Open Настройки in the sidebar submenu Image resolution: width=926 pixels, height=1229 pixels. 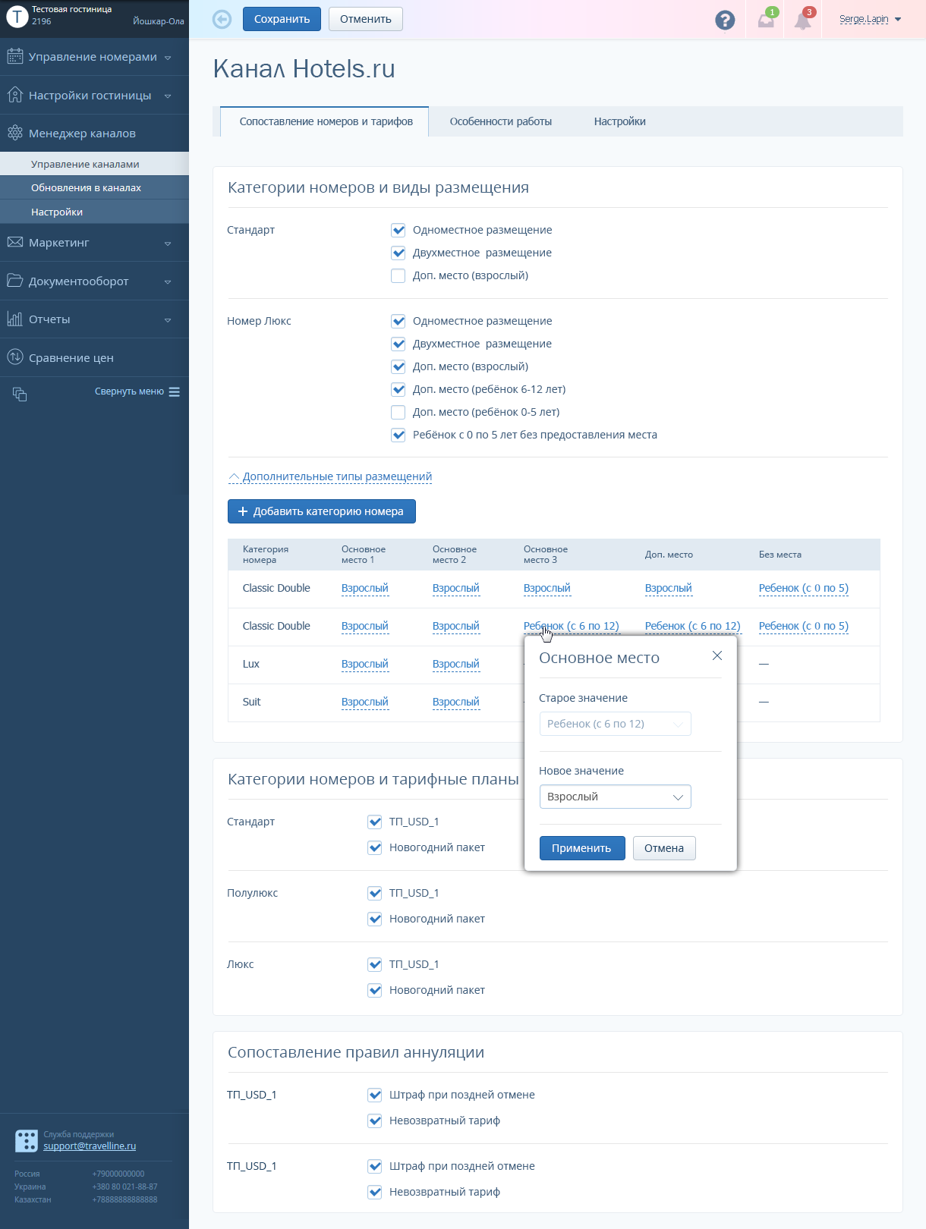94,212
